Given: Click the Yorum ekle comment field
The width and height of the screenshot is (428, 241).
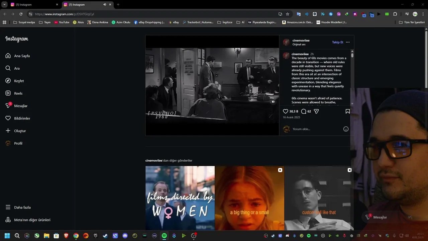Looking at the screenshot, I should [317, 129].
